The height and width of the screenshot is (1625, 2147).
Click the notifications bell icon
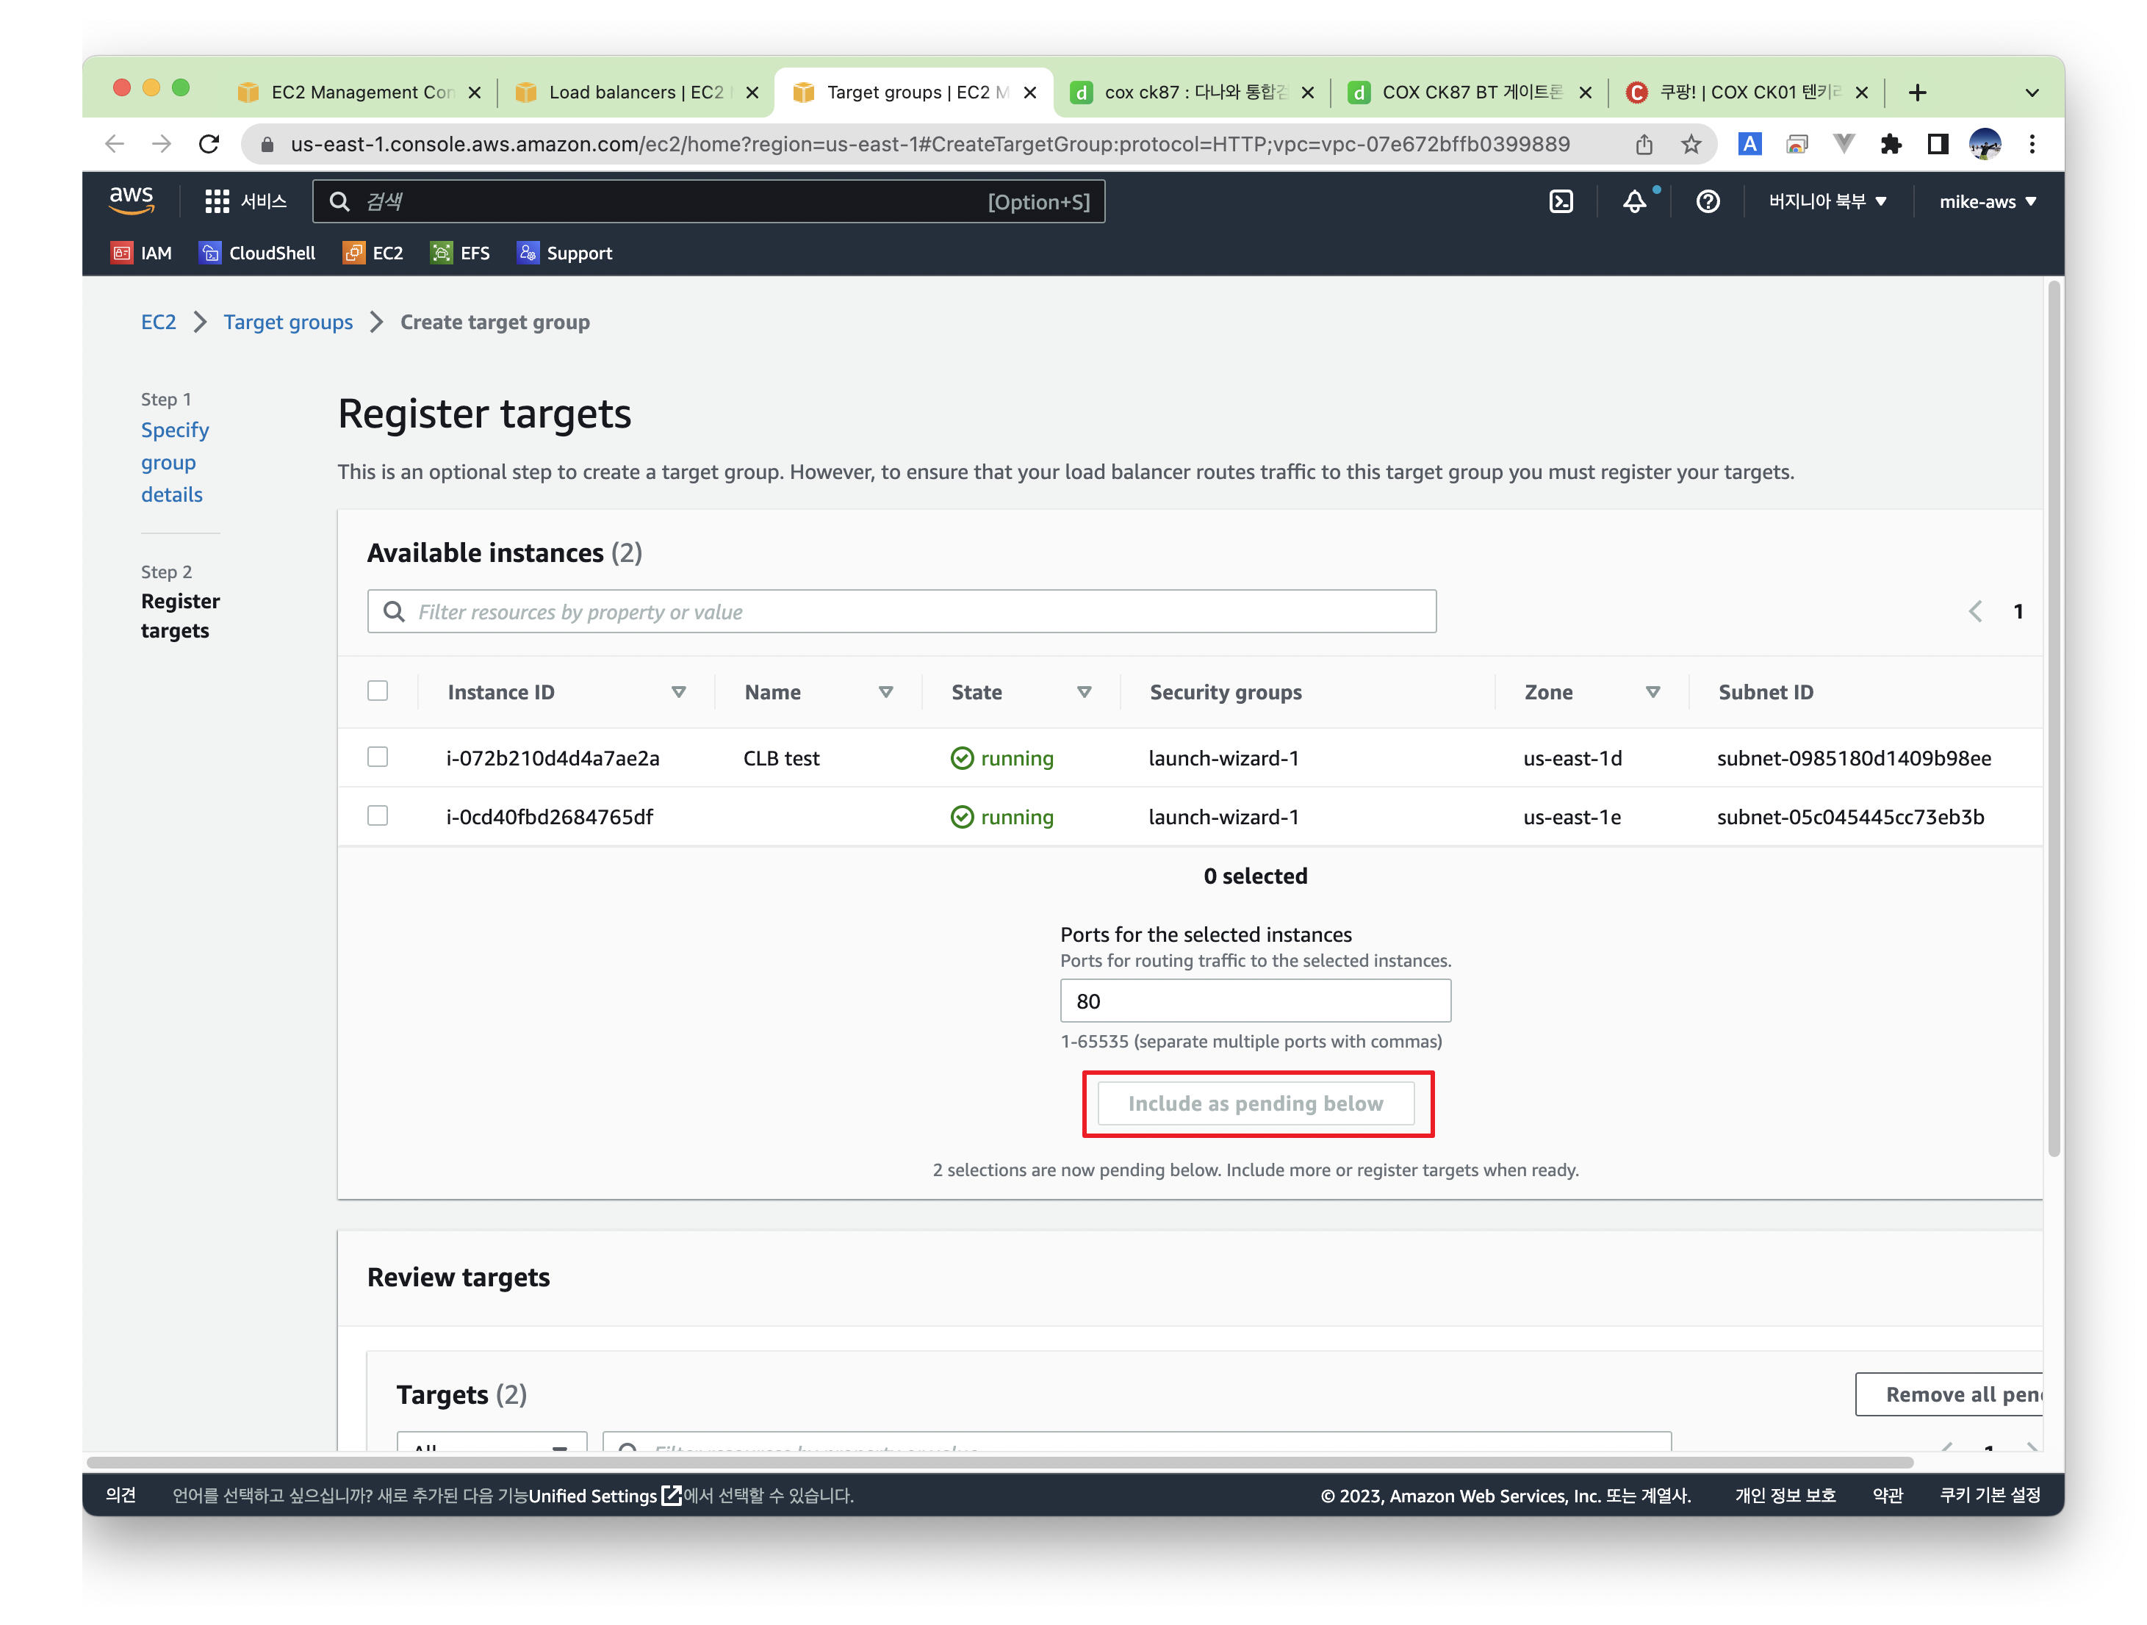click(1635, 201)
